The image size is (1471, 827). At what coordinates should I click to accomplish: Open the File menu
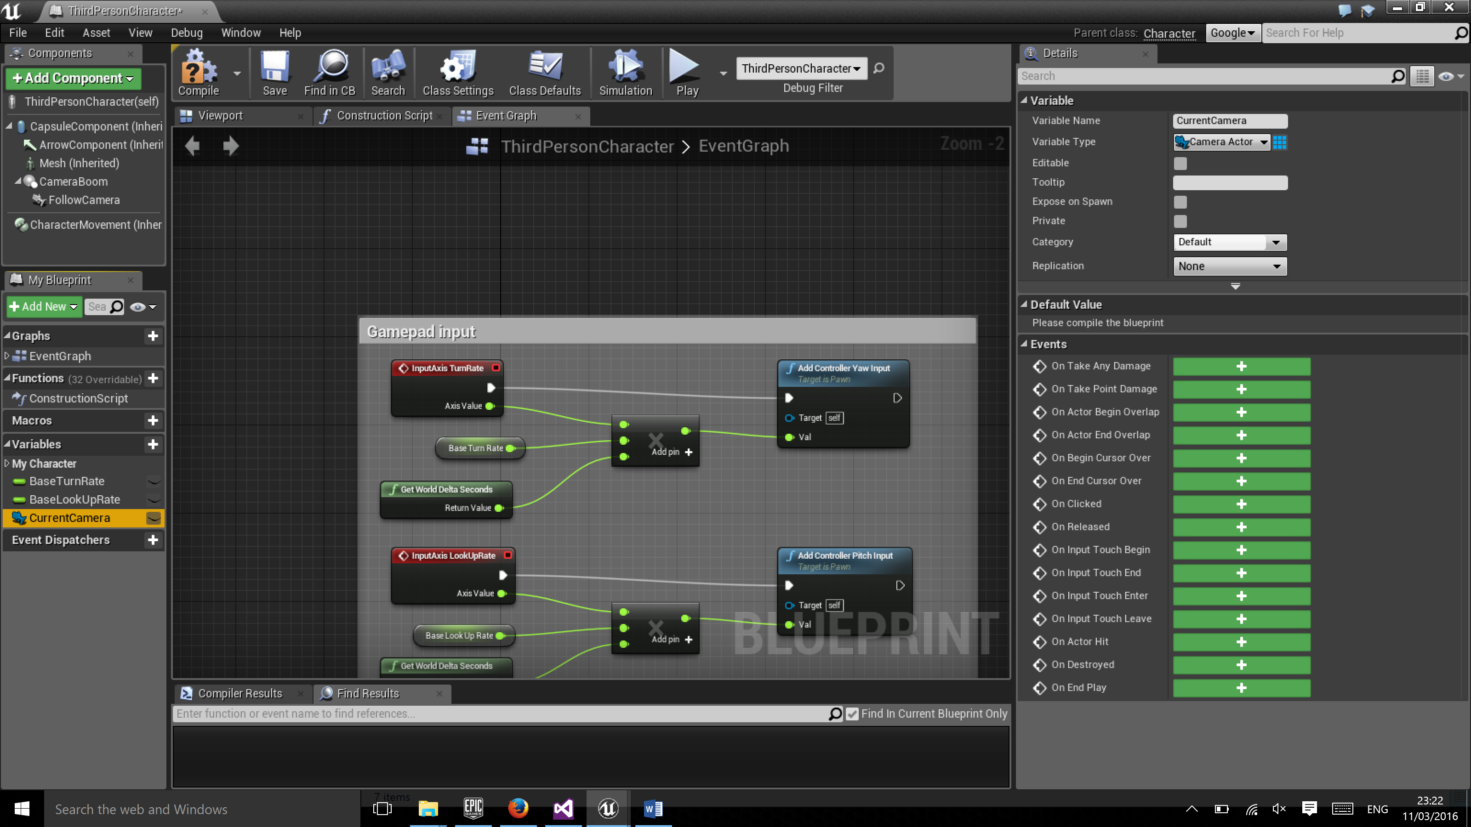click(18, 33)
